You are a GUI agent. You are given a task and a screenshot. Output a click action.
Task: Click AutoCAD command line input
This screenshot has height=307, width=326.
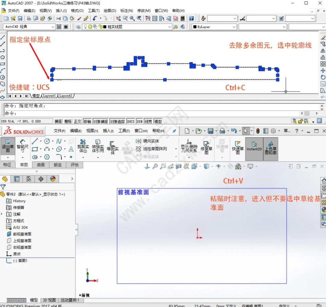tap(152, 113)
